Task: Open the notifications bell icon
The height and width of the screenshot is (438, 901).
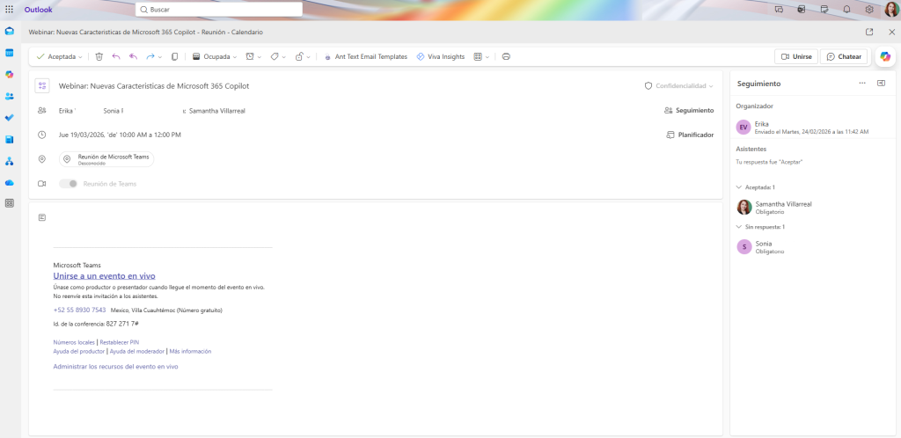Action: click(x=846, y=9)
